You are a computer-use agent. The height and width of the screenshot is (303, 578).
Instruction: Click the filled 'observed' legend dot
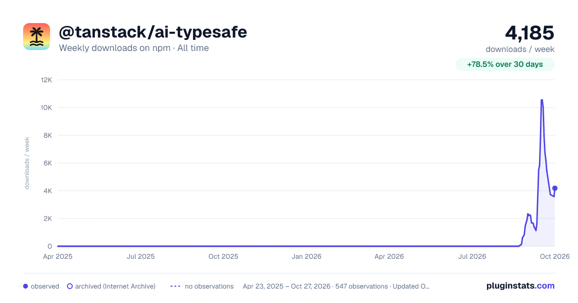[26, 286]
